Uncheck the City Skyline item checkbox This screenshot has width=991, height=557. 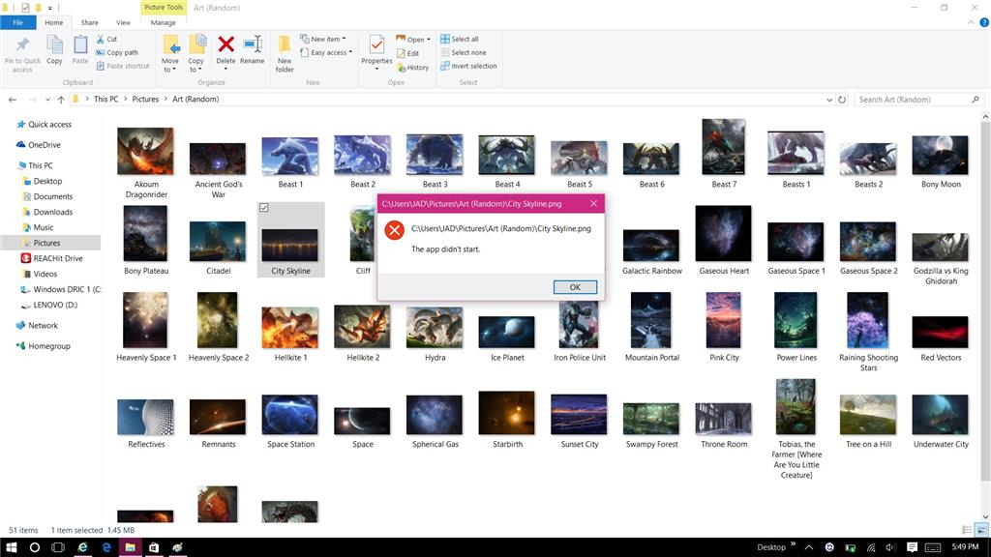[263, 208]
